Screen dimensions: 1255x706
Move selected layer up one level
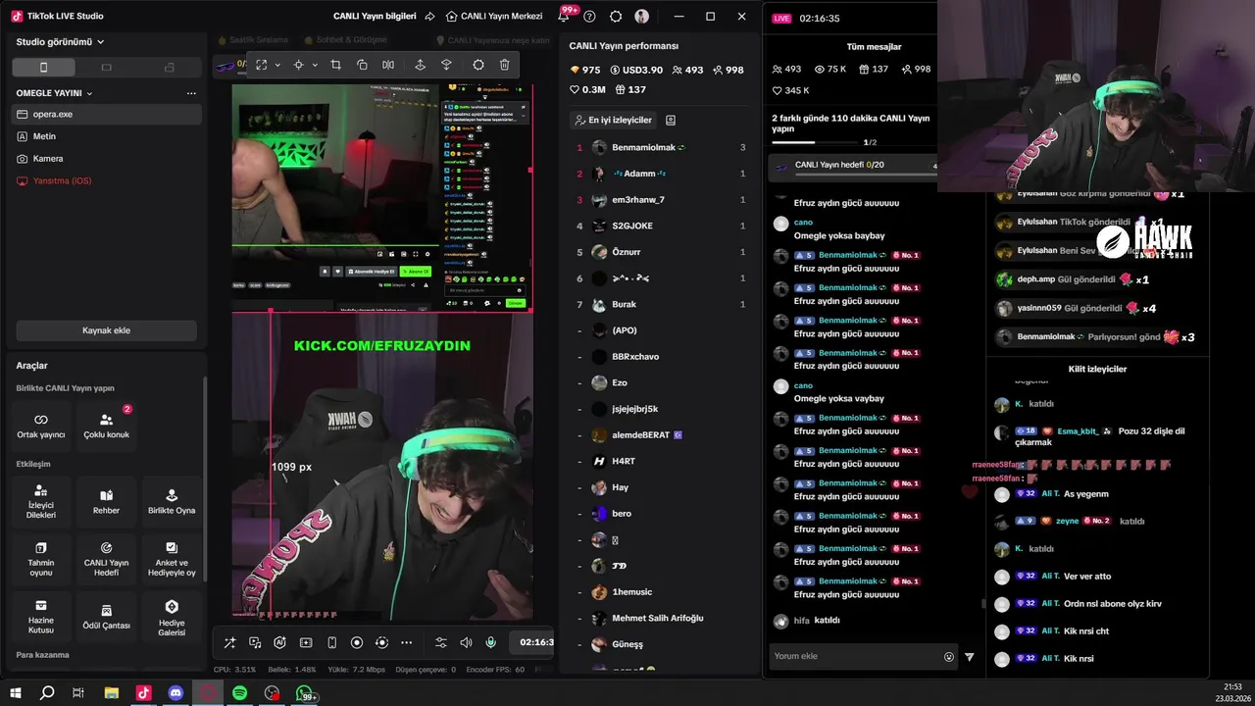(x=420, y=65)
